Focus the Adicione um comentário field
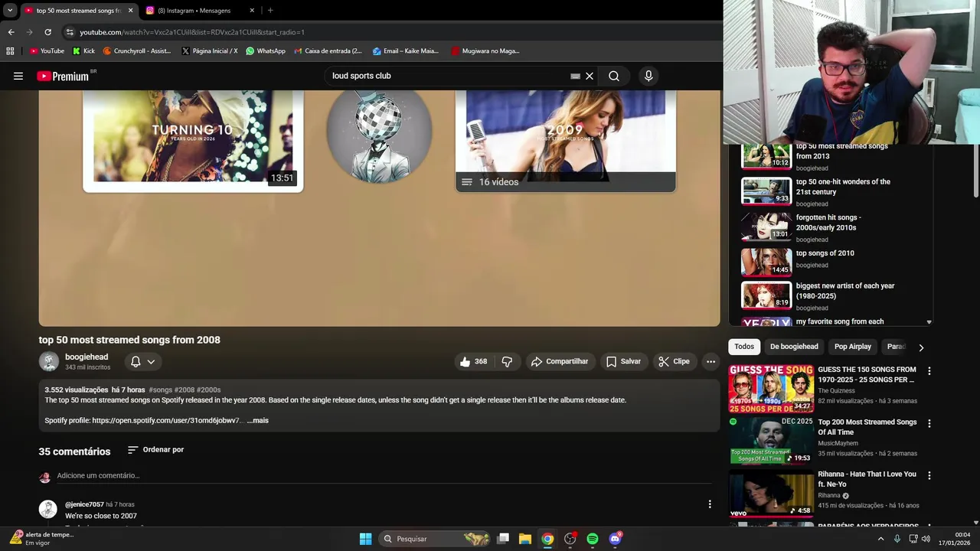 383,475
